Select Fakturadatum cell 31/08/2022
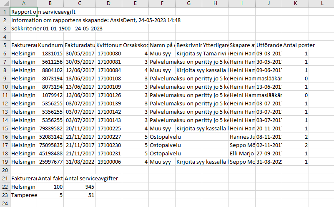This screenshot has width=334, height=207. (80, 162)
